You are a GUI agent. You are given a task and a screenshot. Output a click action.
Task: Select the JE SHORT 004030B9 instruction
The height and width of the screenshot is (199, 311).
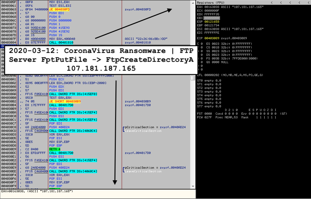coord(65,101)
